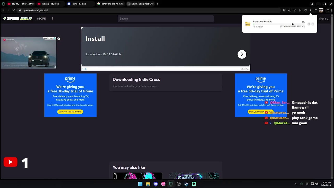This screenshot has width=334, height=188.
Task: Take a snapshot with camera icon
Action: pos(290,10)
